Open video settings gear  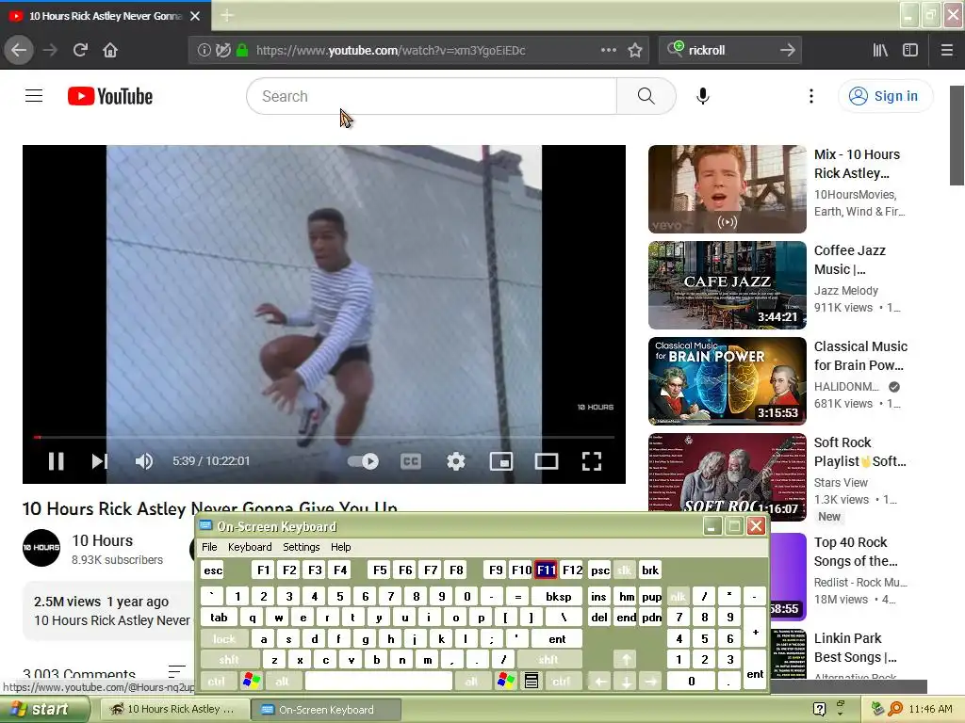tap(456, 461)
